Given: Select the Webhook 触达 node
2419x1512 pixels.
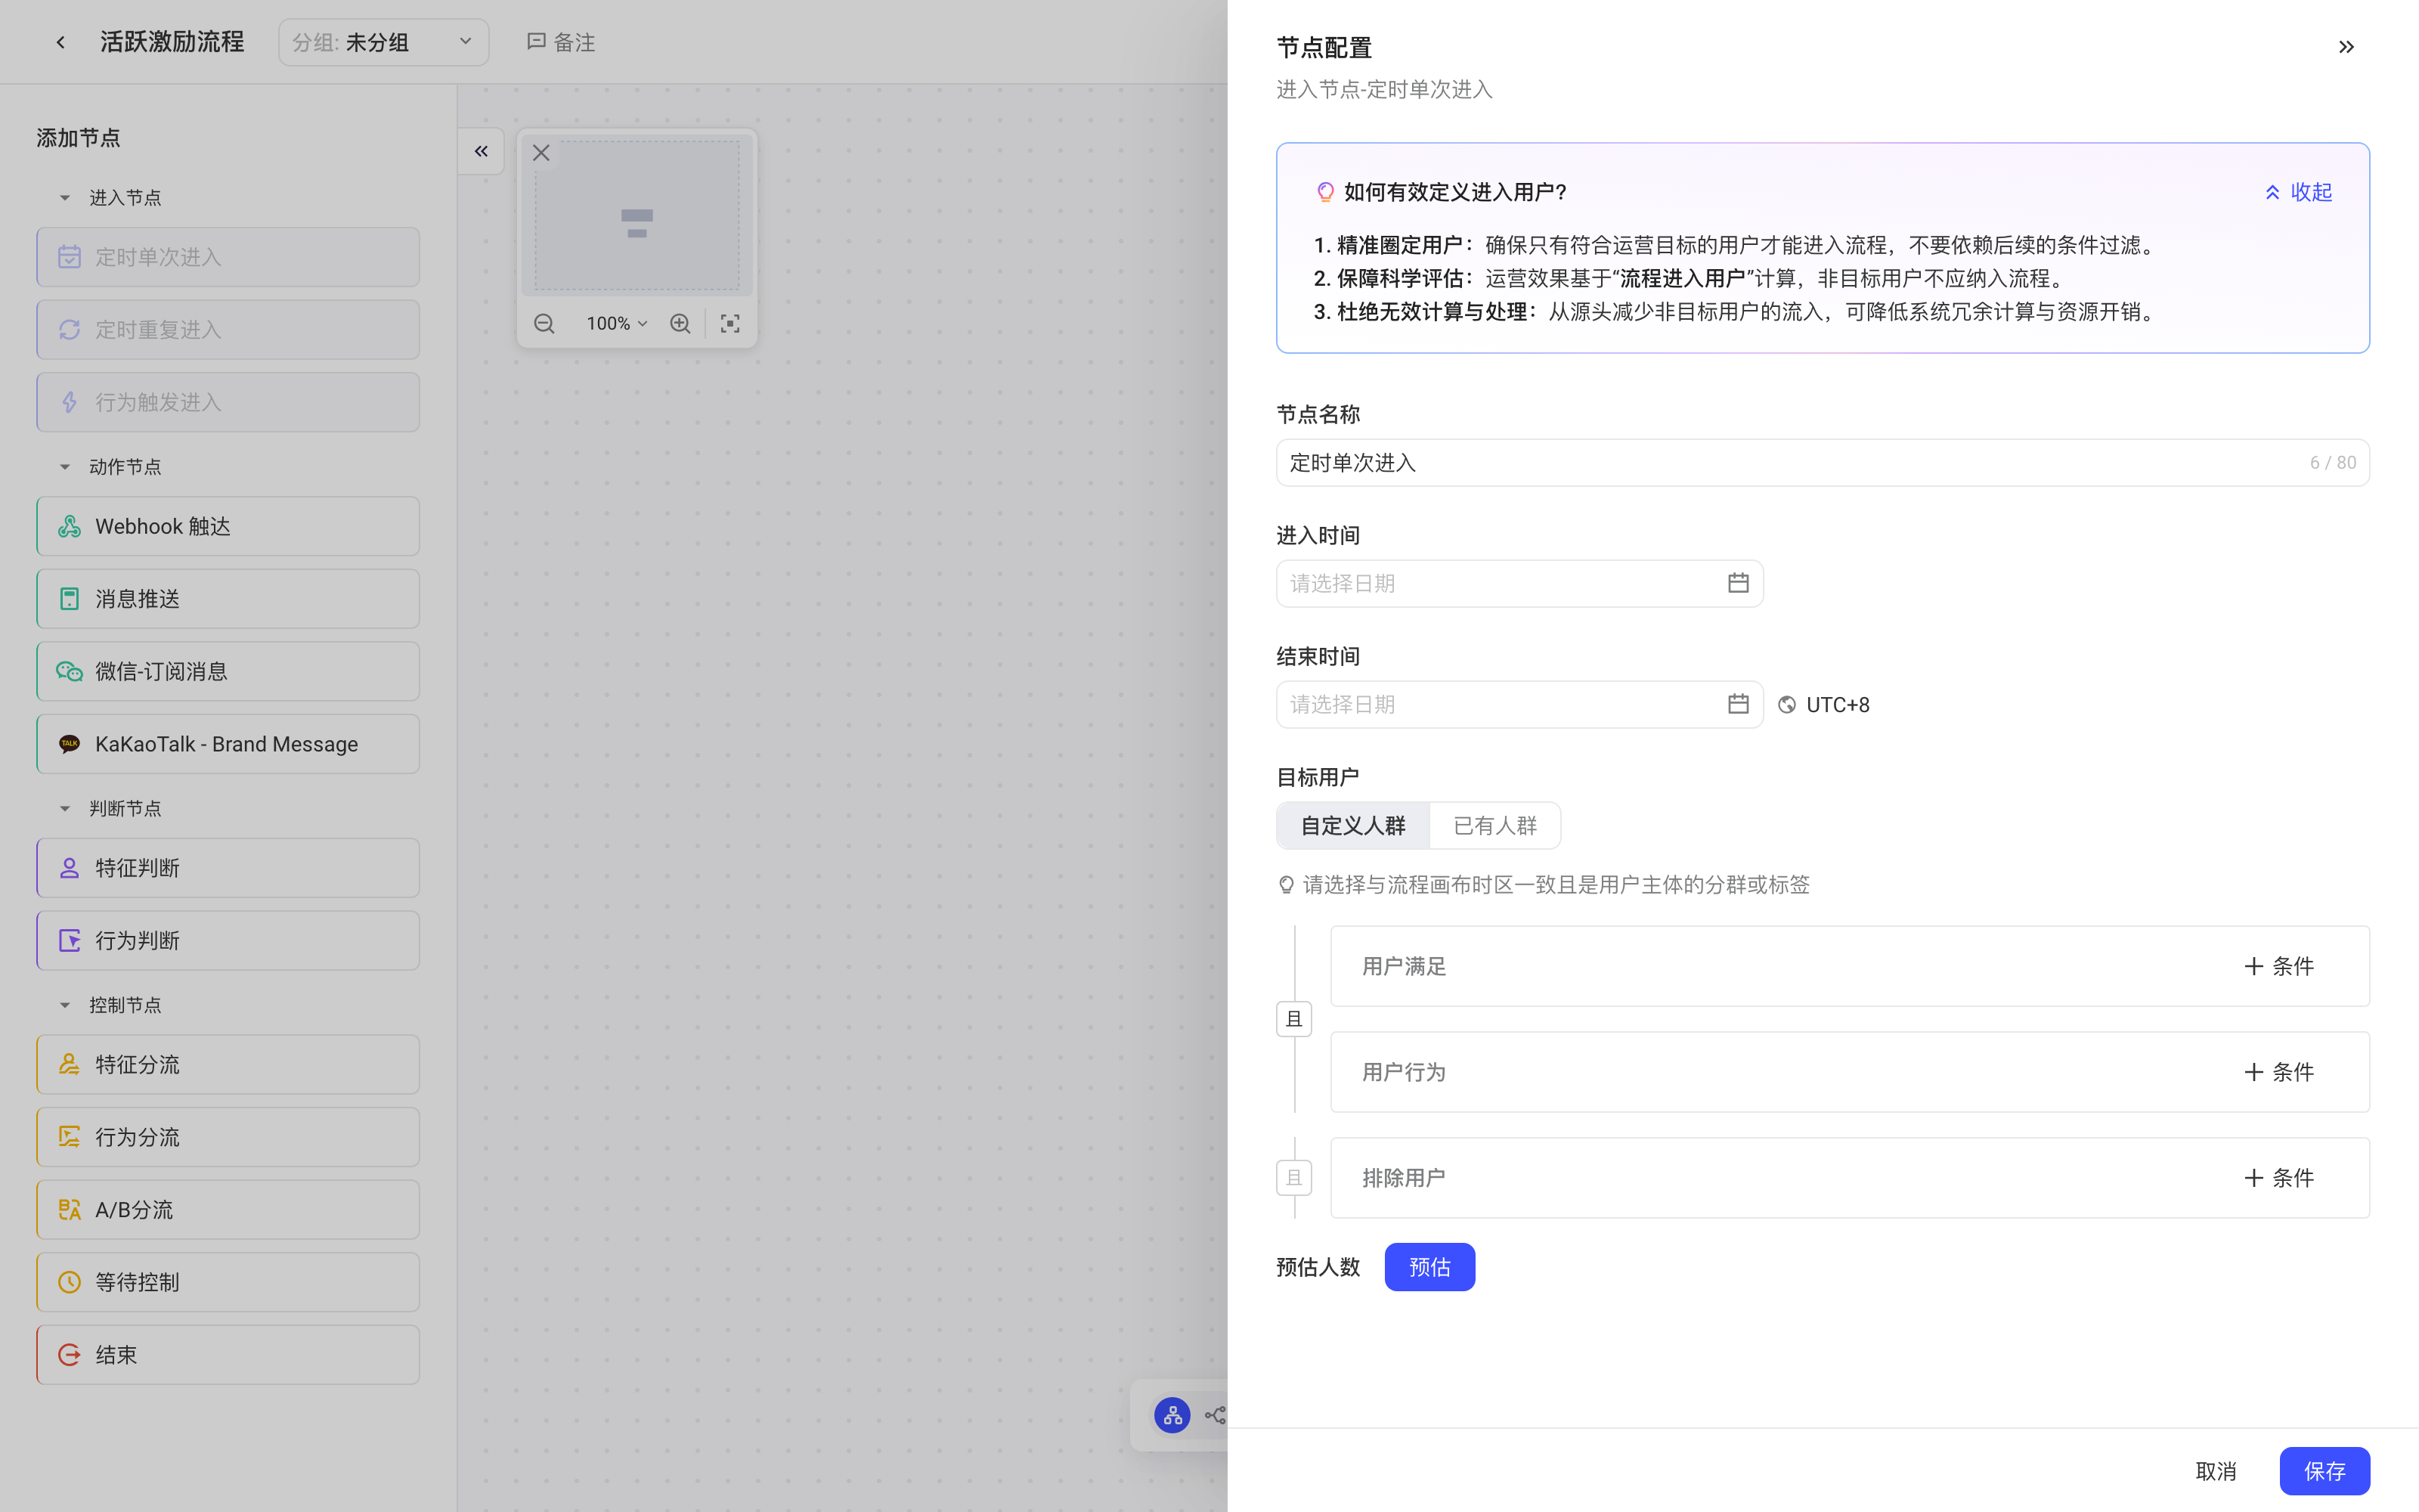Looking at the screenshot, I should (x=228, y=526).
